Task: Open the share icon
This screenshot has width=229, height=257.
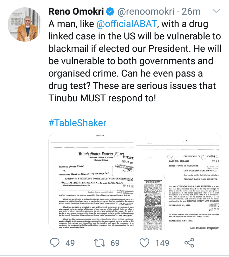Action: tap(189, 243)
